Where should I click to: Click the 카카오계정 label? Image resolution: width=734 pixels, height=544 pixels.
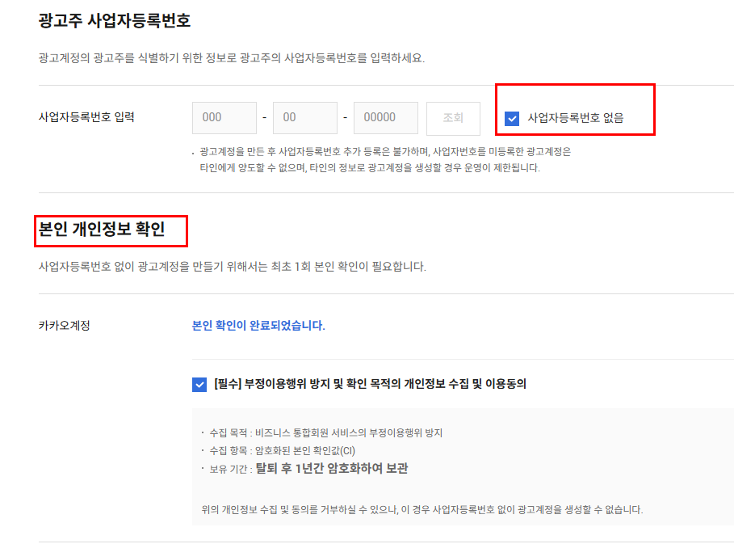click(x=64, y=325)
